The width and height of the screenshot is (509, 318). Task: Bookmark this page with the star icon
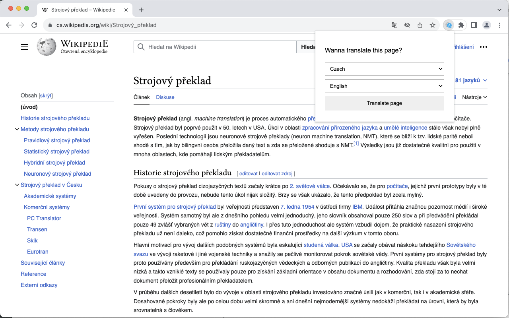433,25
